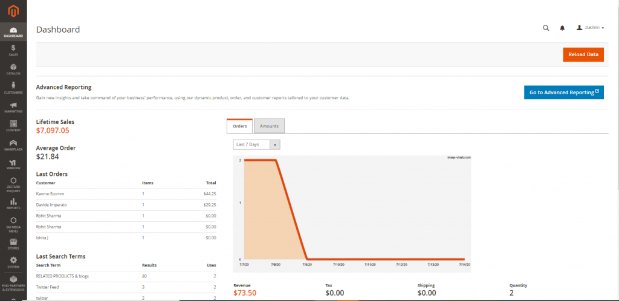Open the Kanmo Ecomm order row
The height and width of the screenshot is (301, 619).
click(50, 194)
